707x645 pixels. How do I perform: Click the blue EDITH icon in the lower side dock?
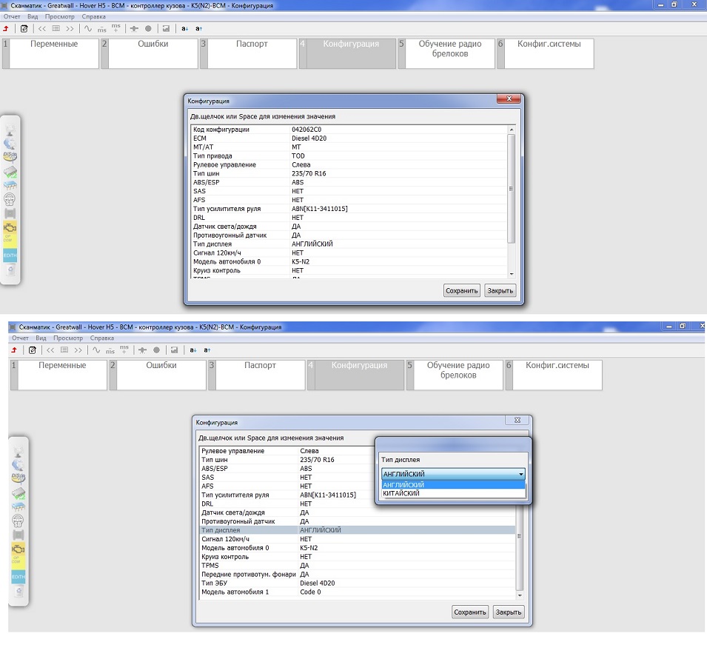(x=18, y=577)
